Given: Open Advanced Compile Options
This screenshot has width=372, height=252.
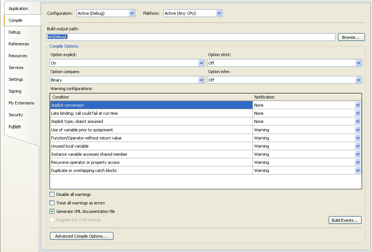Looking at the screenshot, I should point(81,236).
